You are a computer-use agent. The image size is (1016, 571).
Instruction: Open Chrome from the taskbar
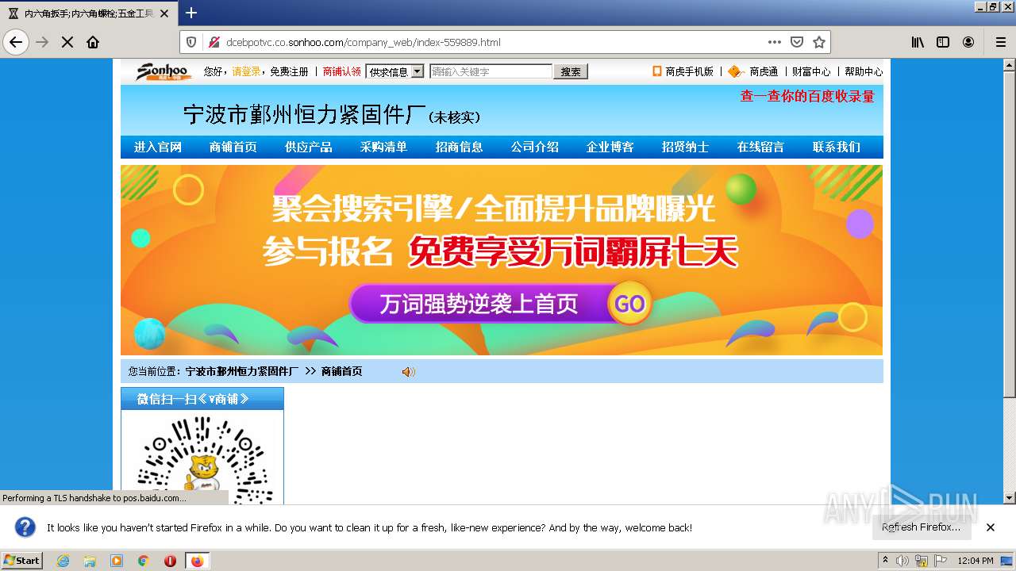click(143, 561)
